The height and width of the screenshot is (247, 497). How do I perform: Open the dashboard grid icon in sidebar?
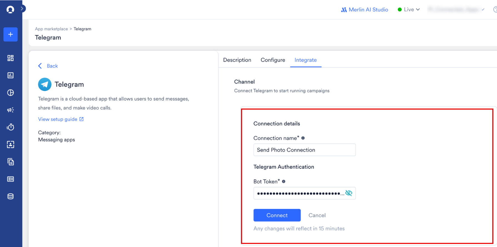(11, 58)
